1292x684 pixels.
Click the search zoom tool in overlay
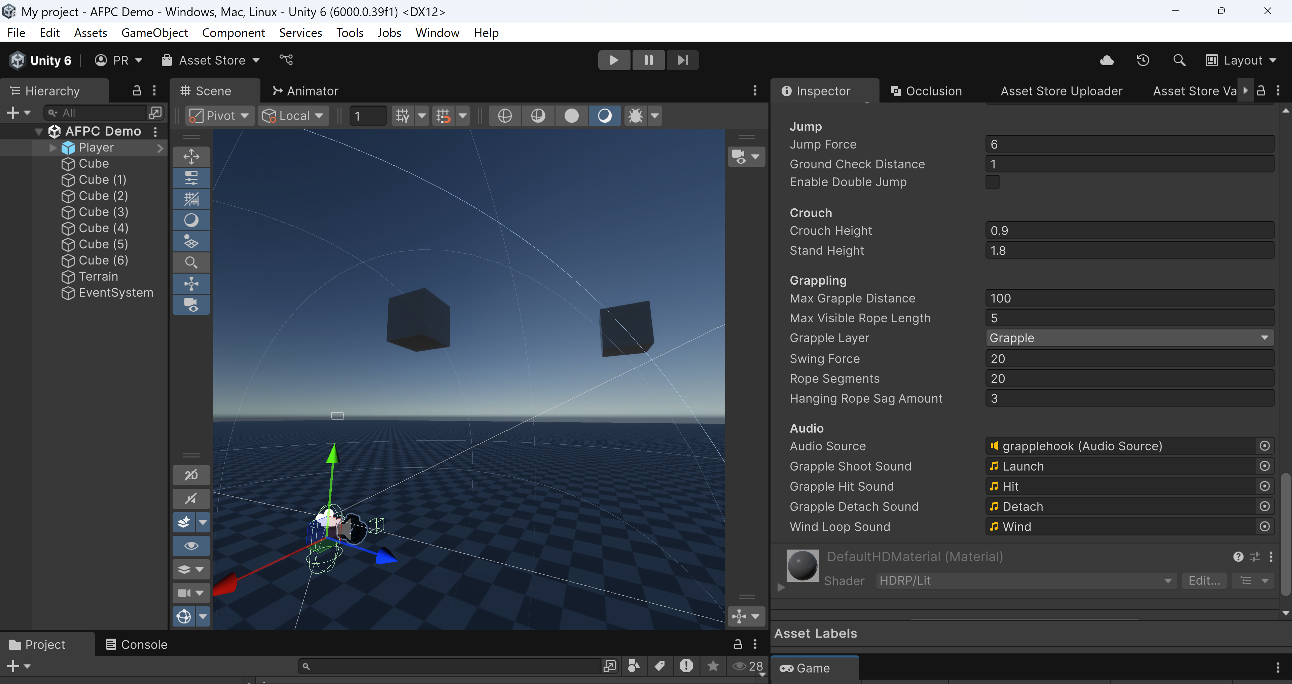pyautogui.click(x=191, y=262)
